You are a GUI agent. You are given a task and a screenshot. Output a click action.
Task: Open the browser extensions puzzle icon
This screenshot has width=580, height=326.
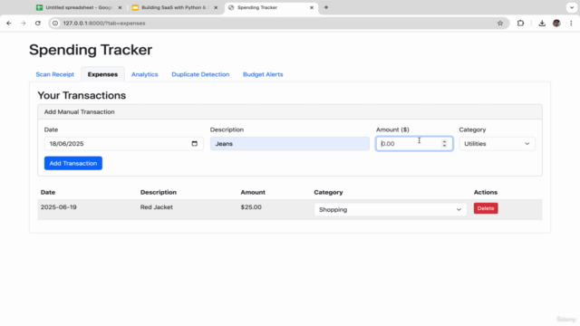pos(520,24)
